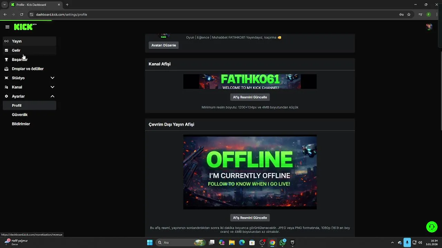
Task: Click the FATIHKO61 channel banner image
Action: tap(250, 81)
